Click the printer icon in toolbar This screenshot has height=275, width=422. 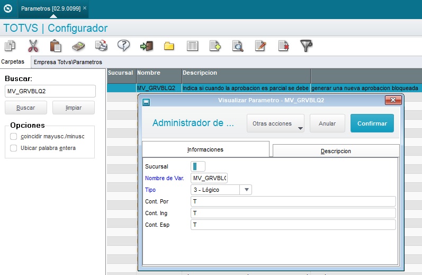tap(101, 46)
